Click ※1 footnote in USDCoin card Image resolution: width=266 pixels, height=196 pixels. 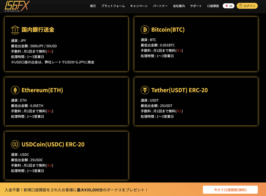click(x=50, y=165)
